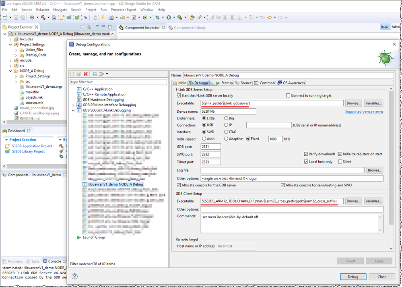The height and width of the screenshot is (287, 402).
Task: Duplicate the selected launch configuration
Action: [79, 74]
